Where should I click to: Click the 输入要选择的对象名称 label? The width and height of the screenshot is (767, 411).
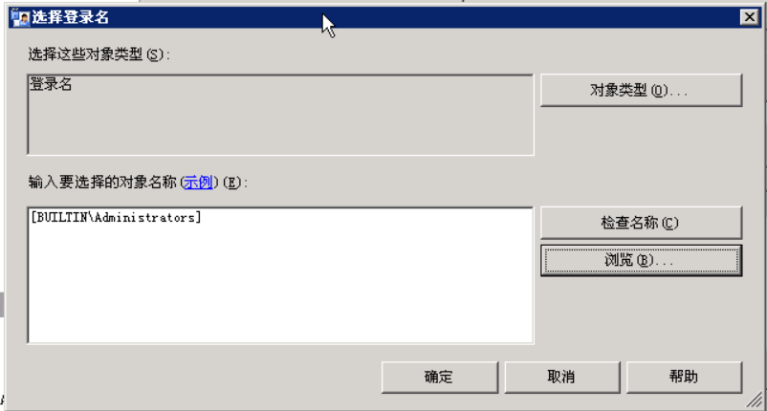tap(103, 183)
